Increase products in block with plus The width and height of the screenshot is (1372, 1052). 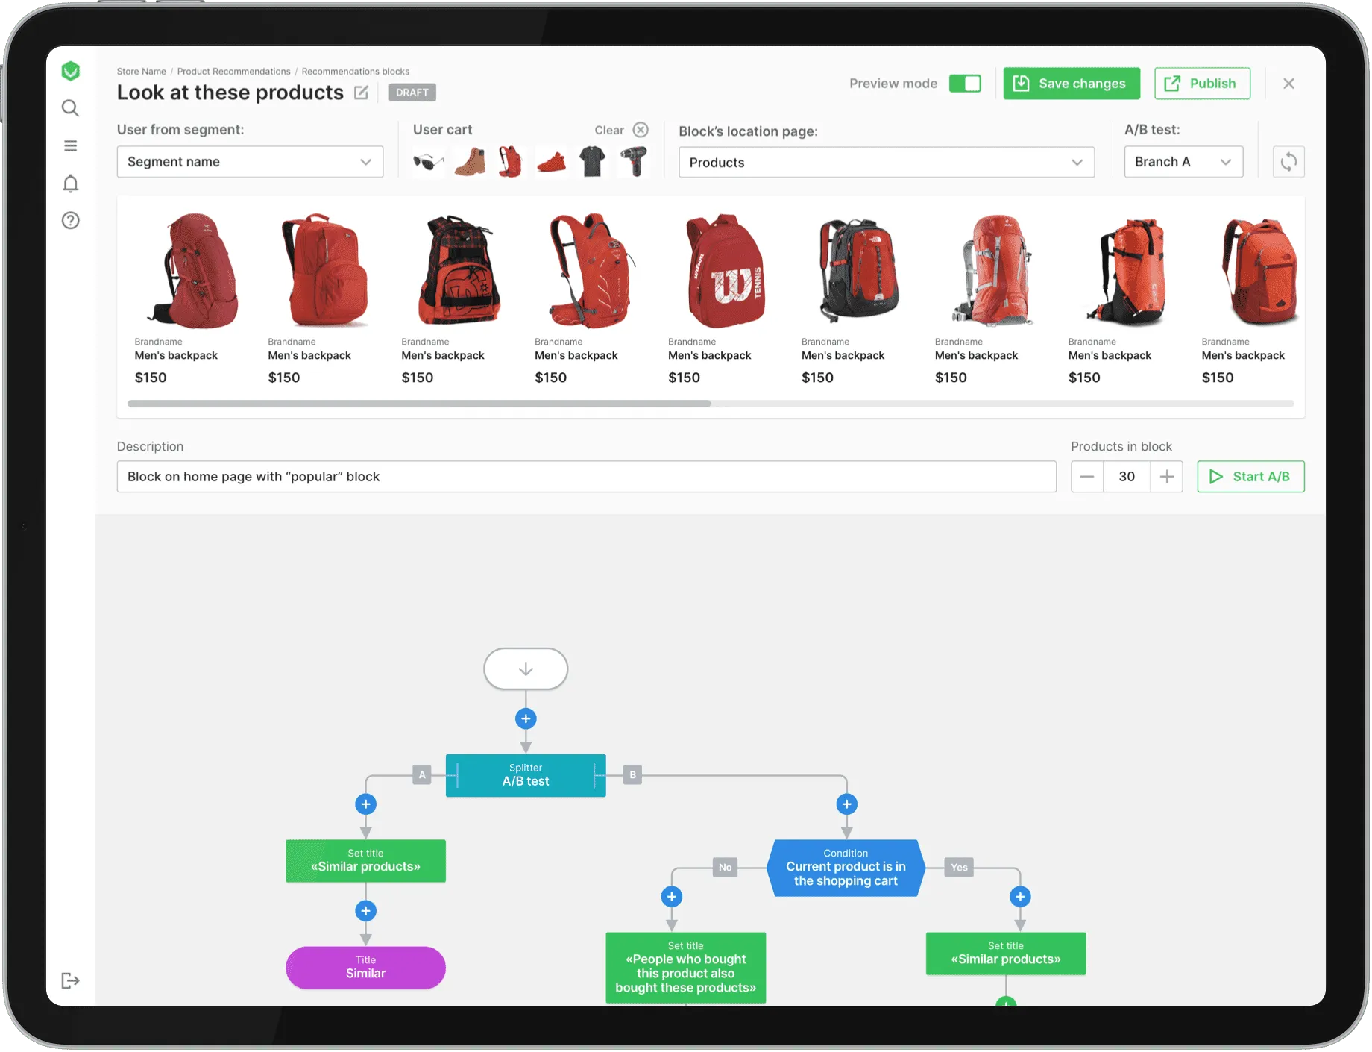point(1167,477)
